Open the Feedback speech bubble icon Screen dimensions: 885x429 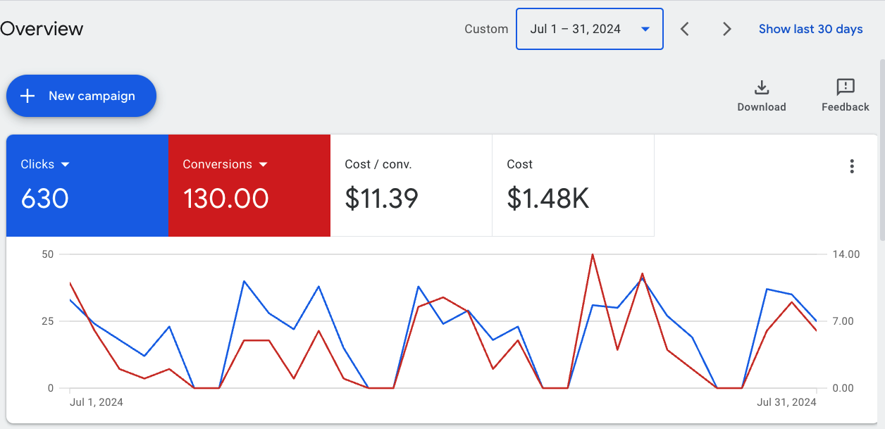[845, 87]
